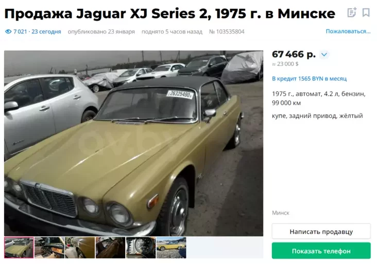Click the '≈ 23 000 $' dollar price
Image resolution: width=377 pixels, height=264 pixels.
coord(285,64)
